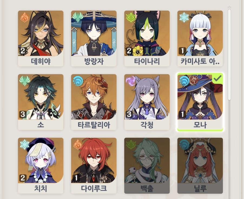Click the Hydro element icon on 타르탈리아

tap(78, 81)
